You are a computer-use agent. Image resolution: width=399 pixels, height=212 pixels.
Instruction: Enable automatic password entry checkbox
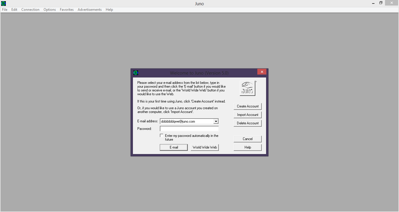(x=162, y=136)
